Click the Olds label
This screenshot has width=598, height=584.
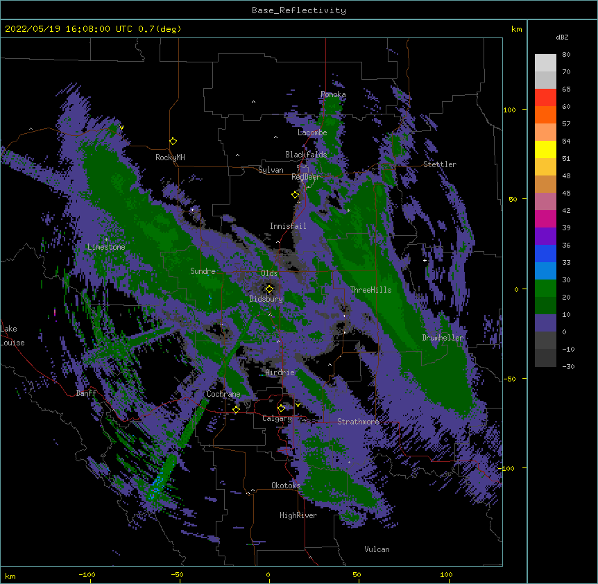[269, 273]
